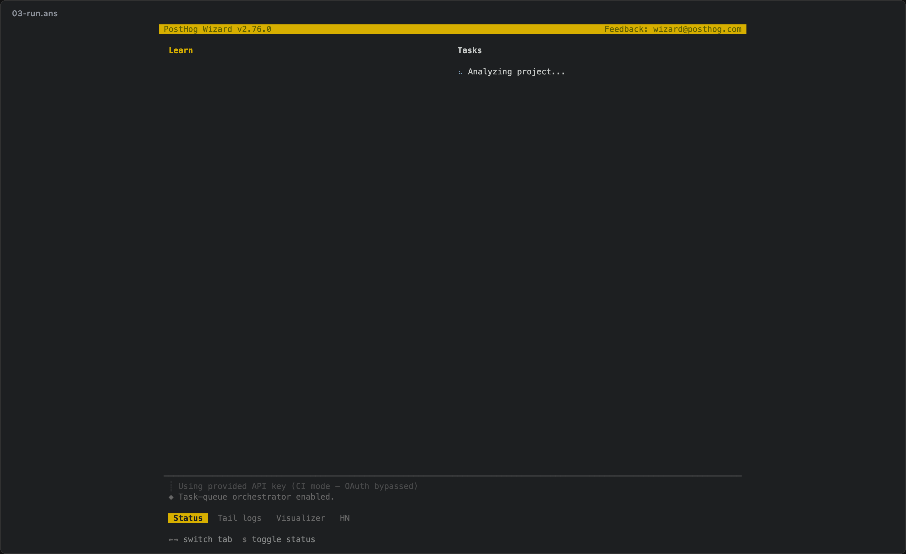Image resolution: width=906 pixels, height=554 pixels.
Task: Click the '03-run.ans' file name title
Action: (35, 13)
